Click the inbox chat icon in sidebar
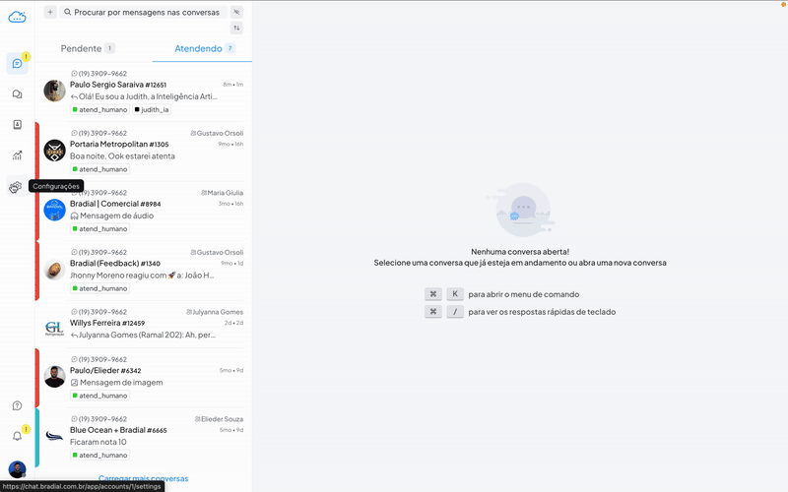The width and height of the screenshot is (788, 492). click(17, 64)
